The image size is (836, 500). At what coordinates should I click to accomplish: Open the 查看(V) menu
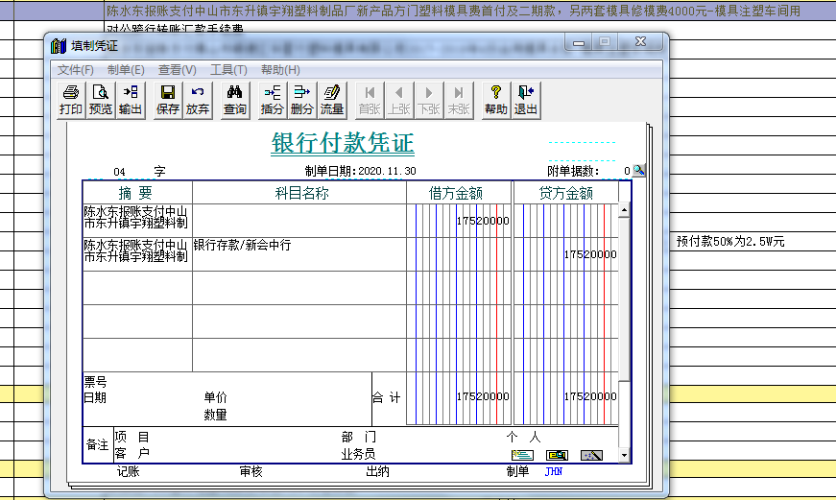[x=177, y=70]
